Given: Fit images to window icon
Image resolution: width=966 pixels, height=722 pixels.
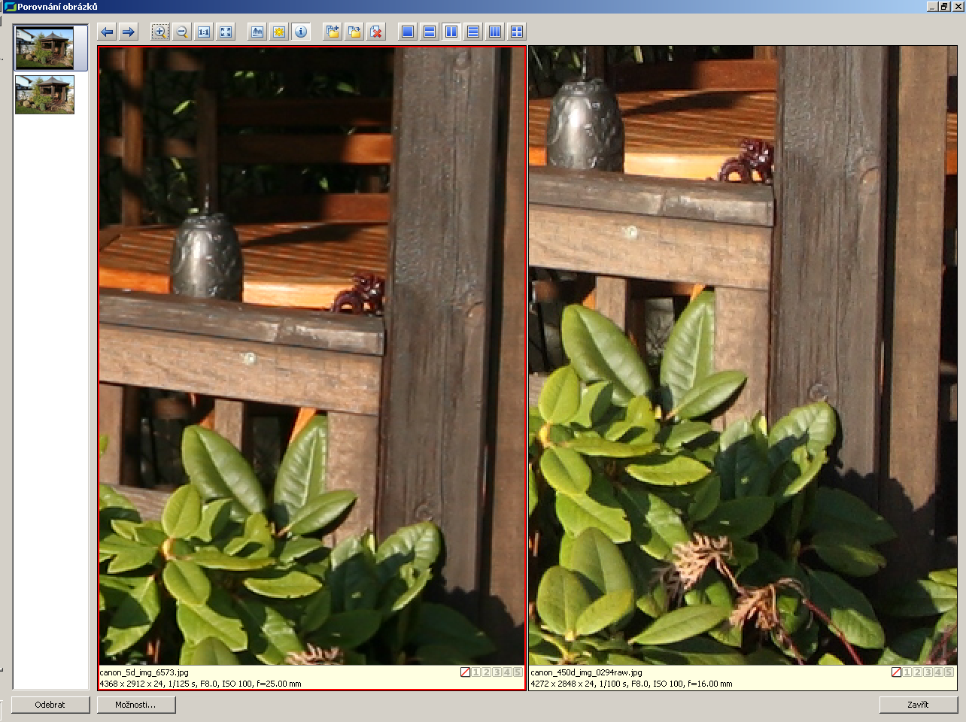Looking at the screenshot, I should [x=226, y=32].
